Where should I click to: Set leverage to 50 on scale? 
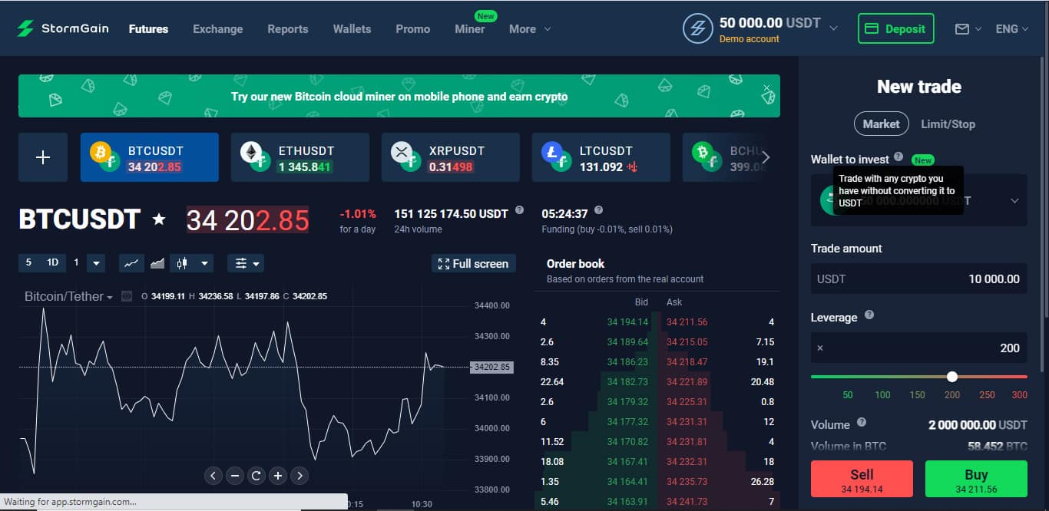point(848,395)
